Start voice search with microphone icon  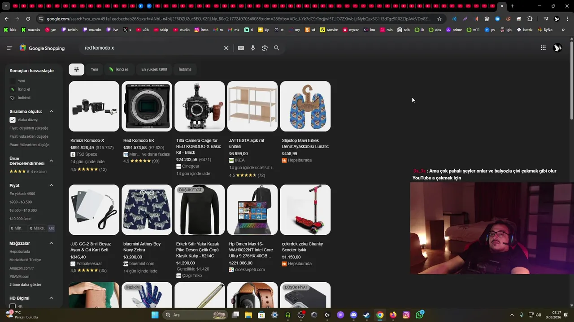tap(253, 48)
